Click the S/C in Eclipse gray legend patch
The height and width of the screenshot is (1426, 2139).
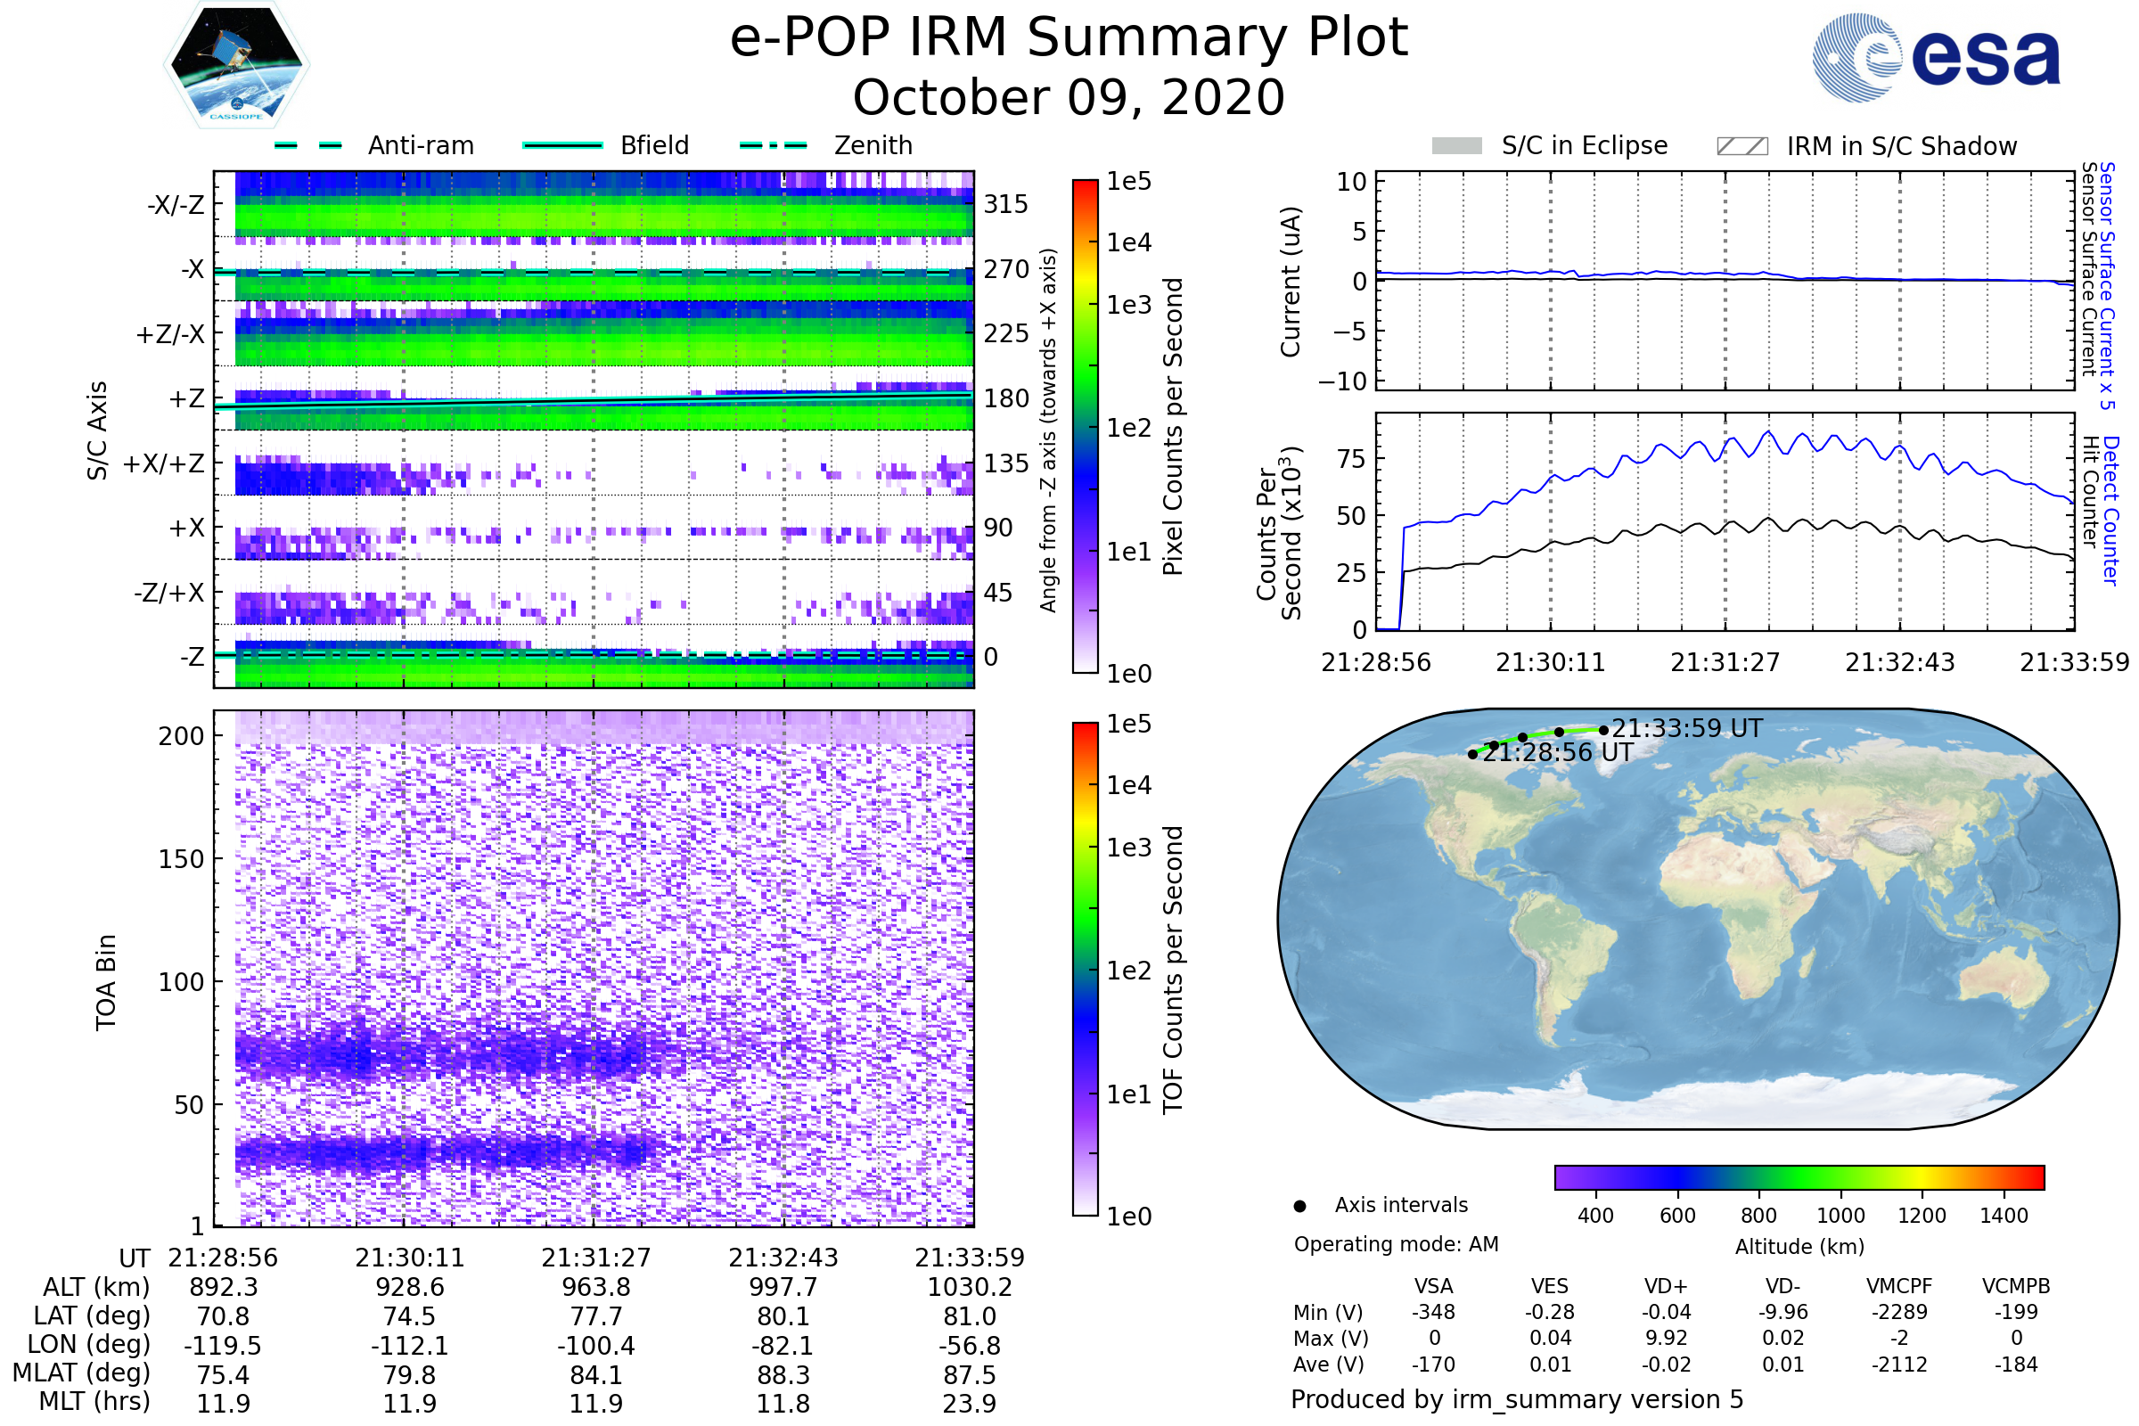click(x=1456, y=146)
